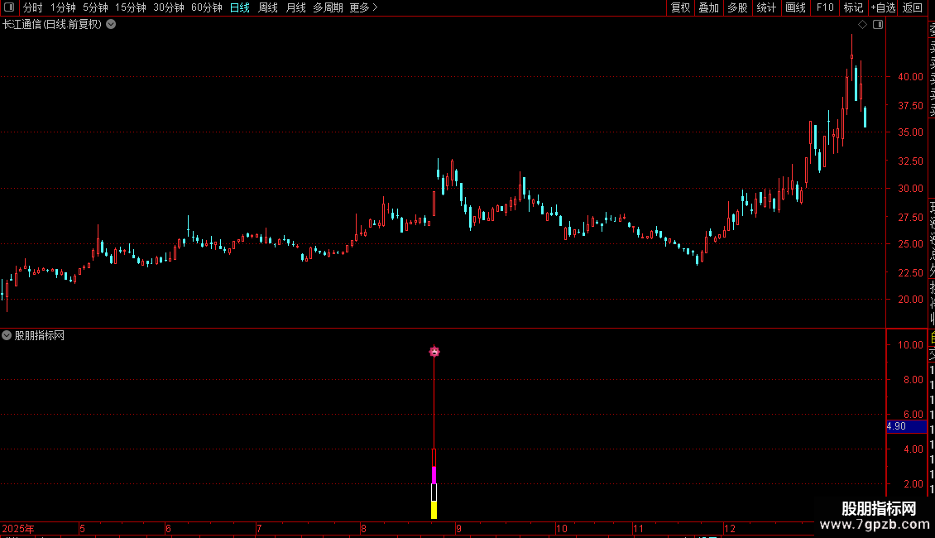
Task: Open 多周期 multi-period view
Action: tap(328, 7)
